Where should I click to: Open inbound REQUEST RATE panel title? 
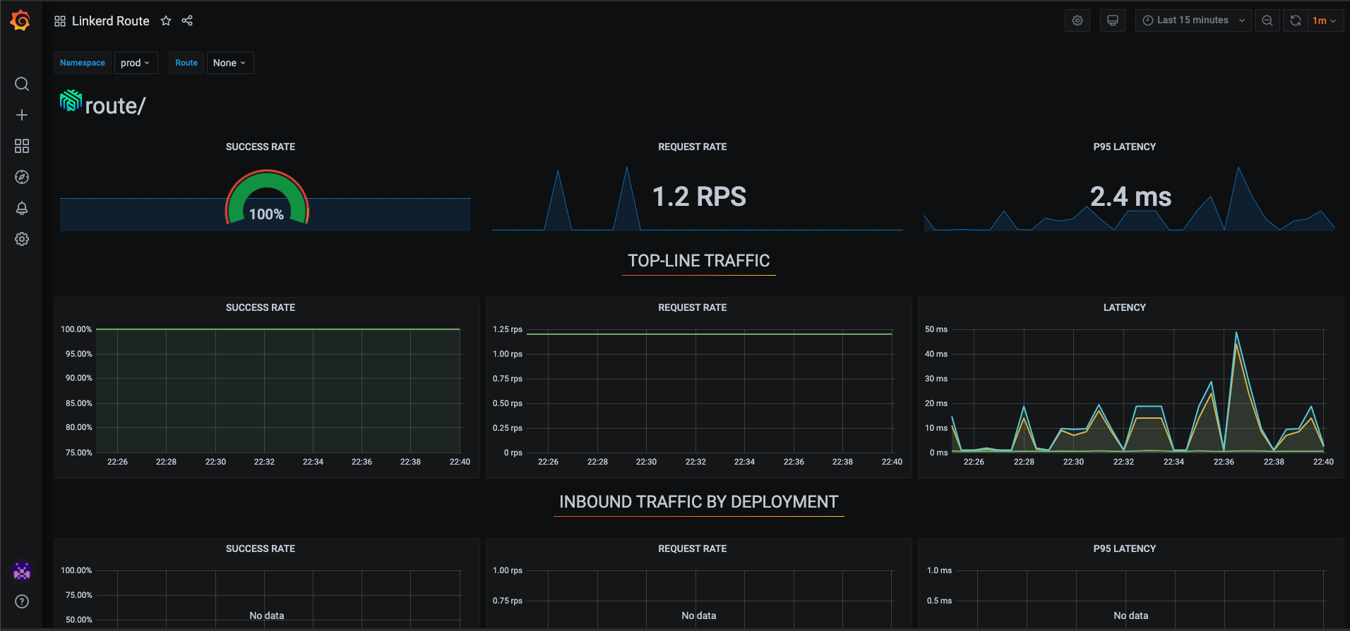(x=693, y=549)
